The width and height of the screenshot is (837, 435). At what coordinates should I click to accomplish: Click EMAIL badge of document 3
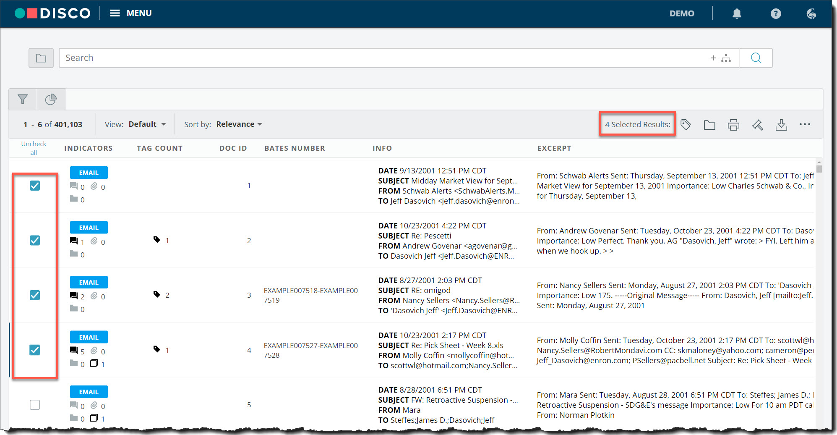tap(89, 282)
